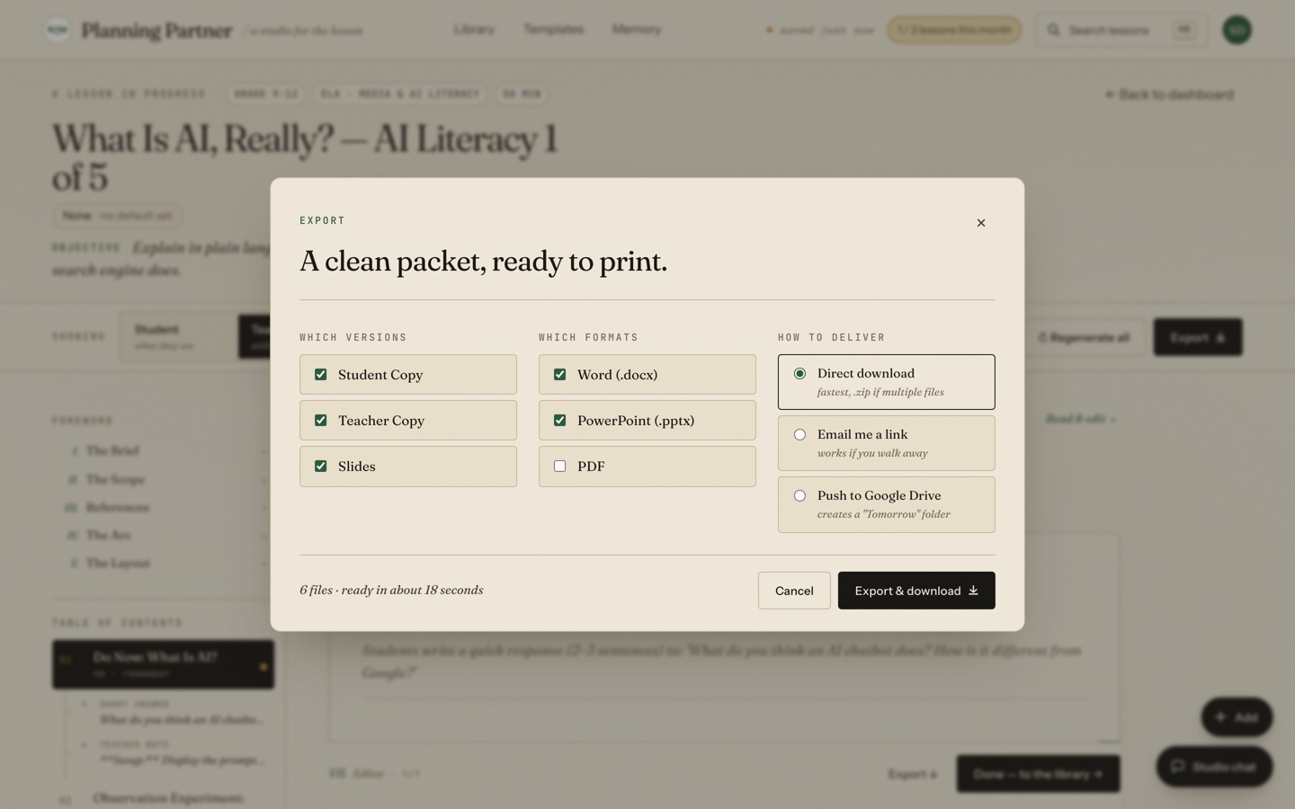The height and width of the screenshot is (809, 1295).
Task: Click Done — to the library button
Action: coord(1038,774)
